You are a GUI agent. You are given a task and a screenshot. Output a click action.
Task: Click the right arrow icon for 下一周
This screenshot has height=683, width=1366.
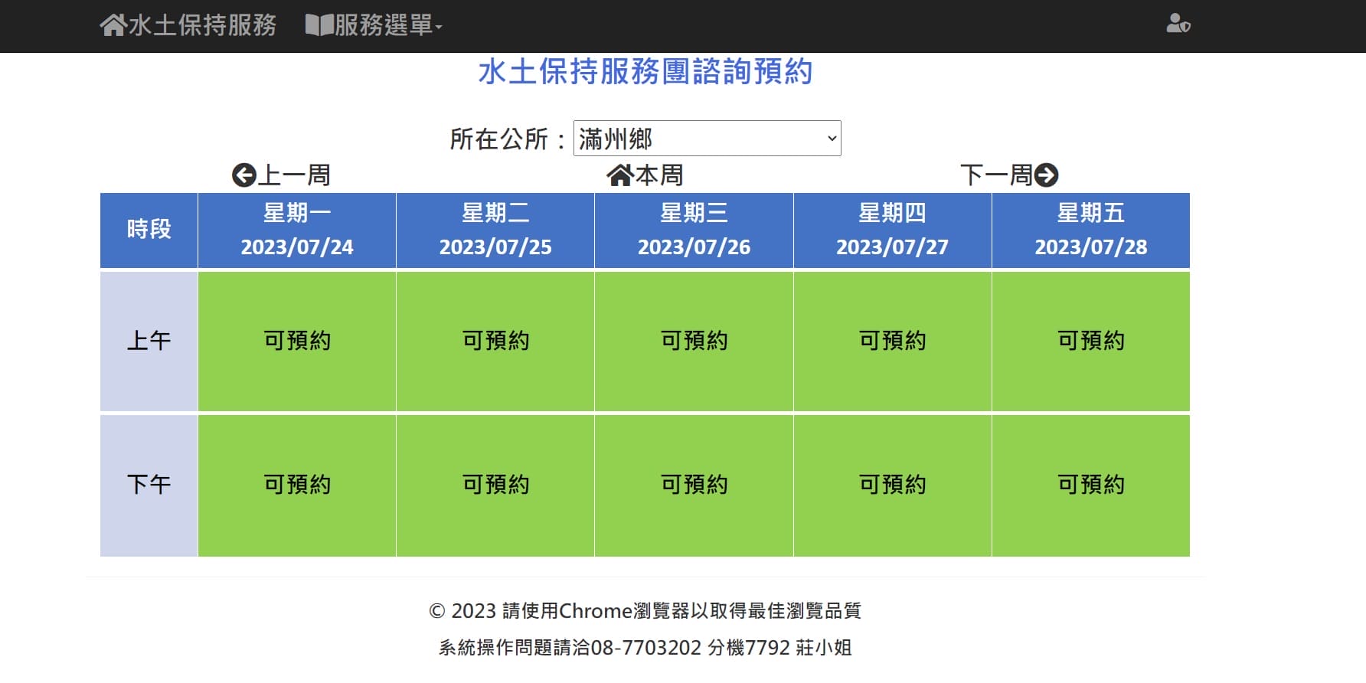coord(1046,175)
